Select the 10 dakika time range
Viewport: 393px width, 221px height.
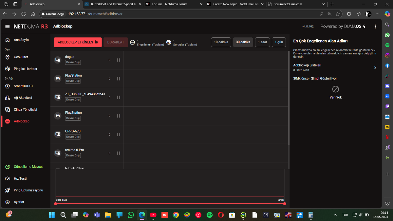point(221,42)
